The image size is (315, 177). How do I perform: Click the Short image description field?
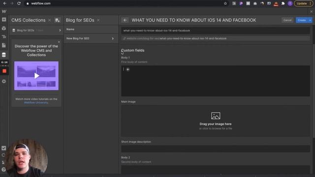point(216,148)
